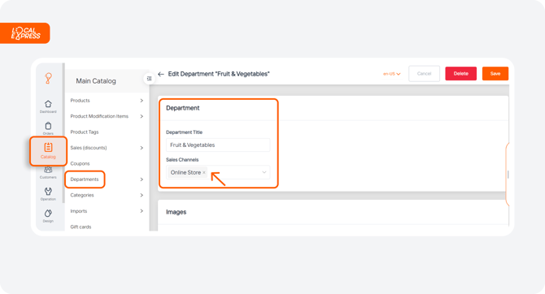Click the orange Save button

tap(495, 74)
